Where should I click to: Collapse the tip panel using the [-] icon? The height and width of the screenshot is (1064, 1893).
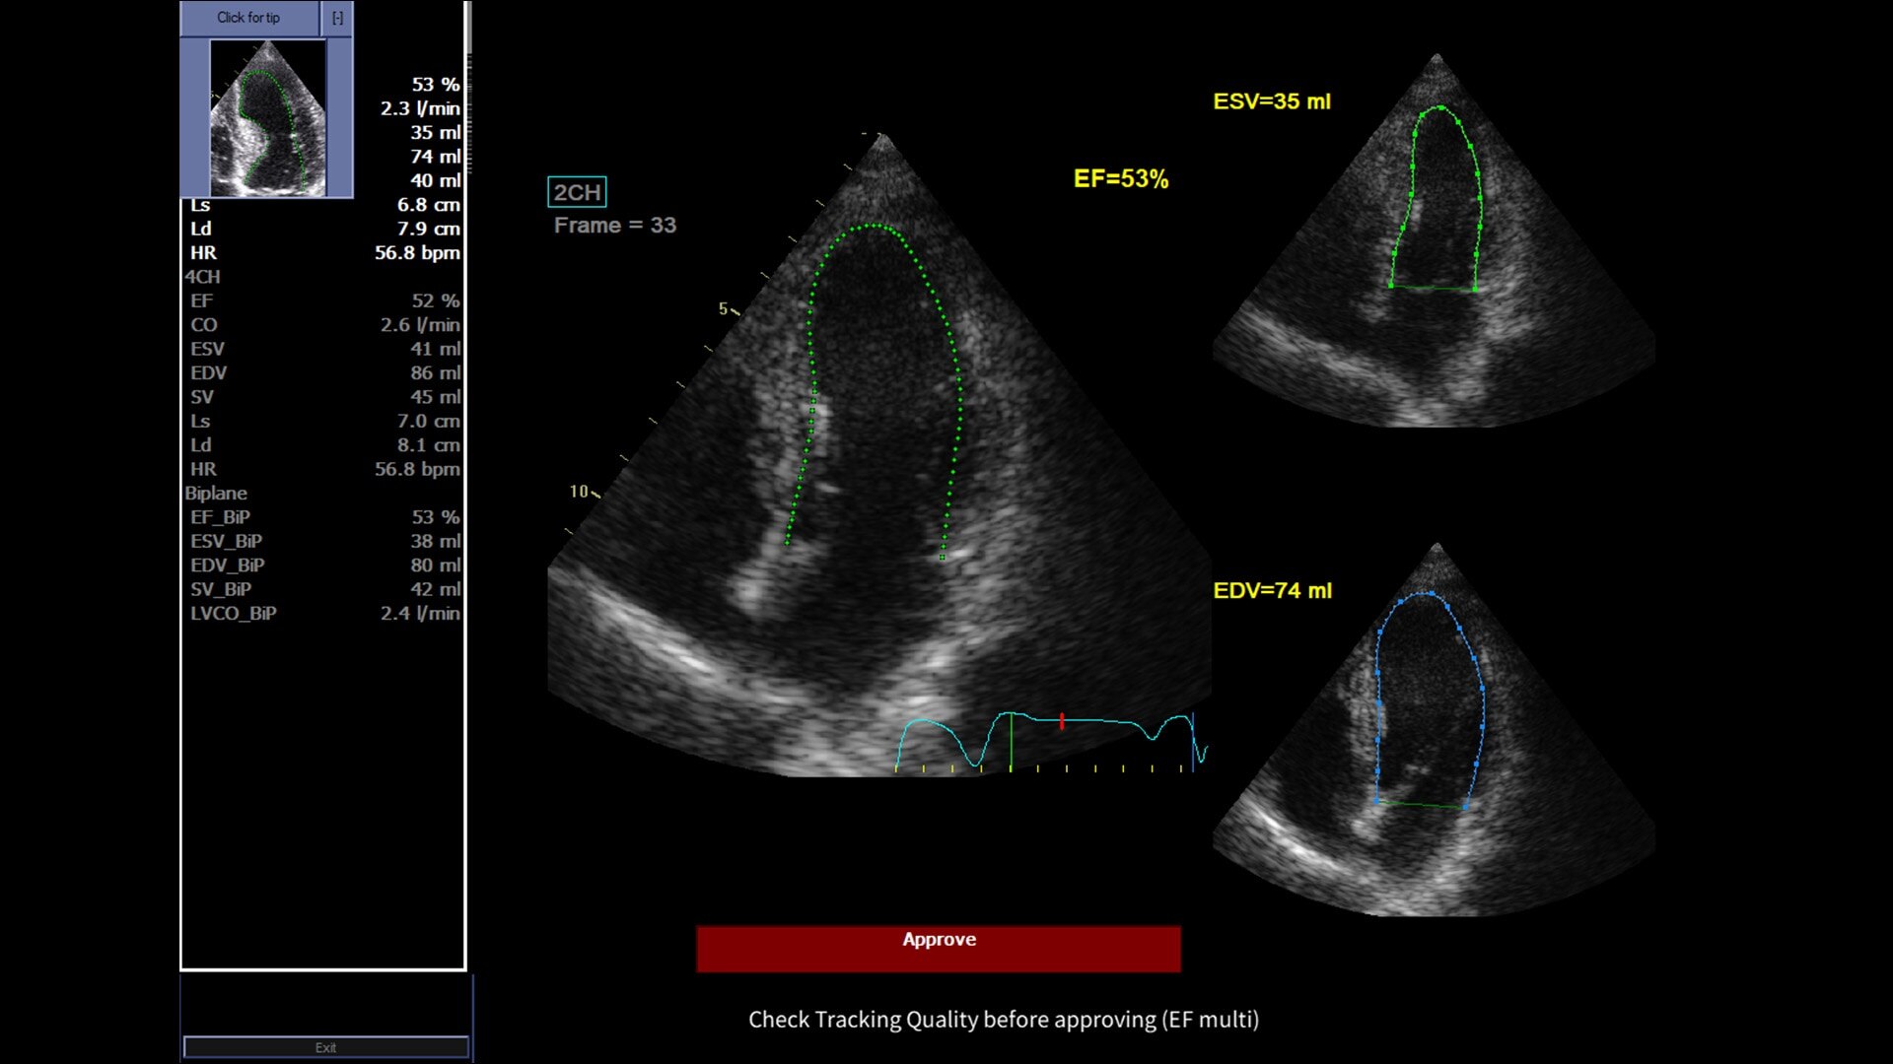337,18
